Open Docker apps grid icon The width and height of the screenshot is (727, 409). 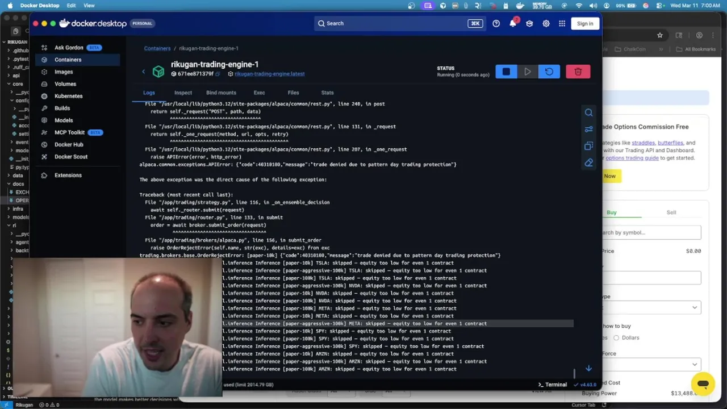tap(562, 23)
